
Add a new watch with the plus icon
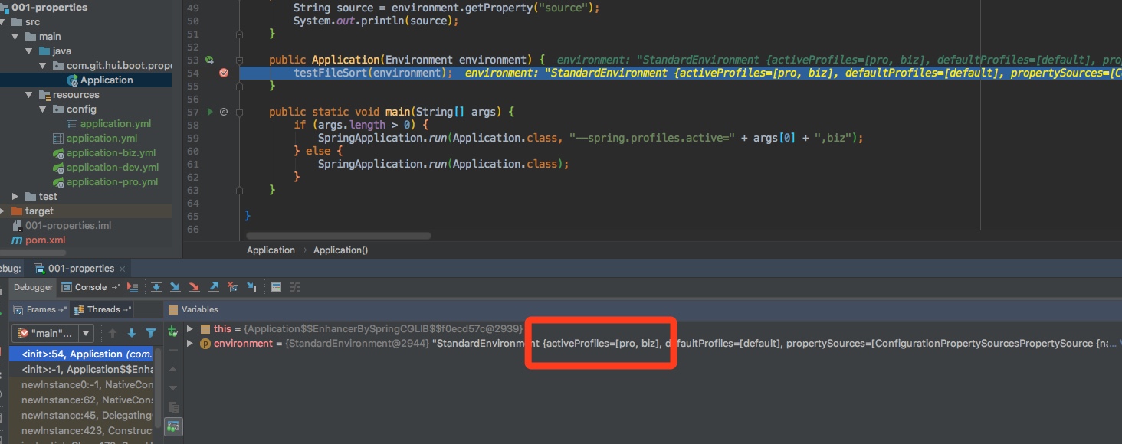(173, 330)
